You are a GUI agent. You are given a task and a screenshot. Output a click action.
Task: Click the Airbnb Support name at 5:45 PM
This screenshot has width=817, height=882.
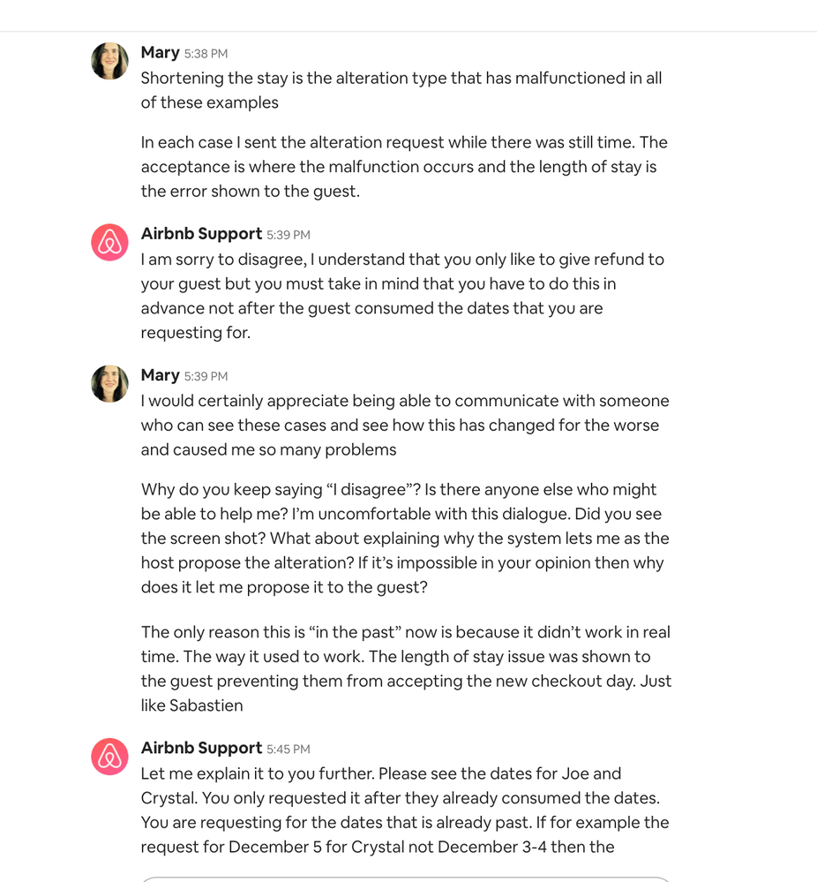(201, 749)
